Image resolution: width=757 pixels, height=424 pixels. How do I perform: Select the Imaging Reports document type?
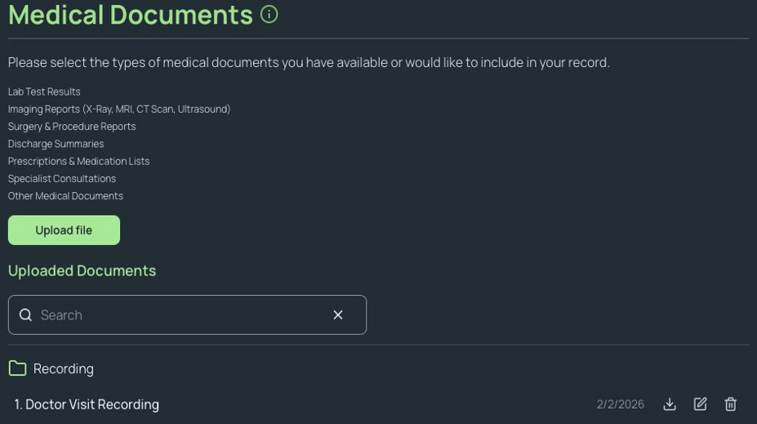tap(119, 109)
